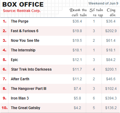Select the Epic movie title

click(x=15, y=60)
